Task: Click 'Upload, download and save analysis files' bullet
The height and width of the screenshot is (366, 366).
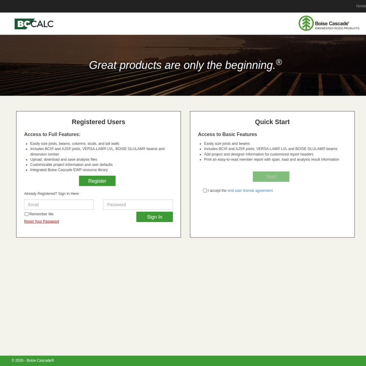Action: click(63, 159)
